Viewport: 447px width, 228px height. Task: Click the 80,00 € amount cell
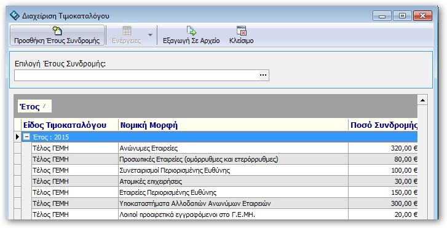coord(383,159)
